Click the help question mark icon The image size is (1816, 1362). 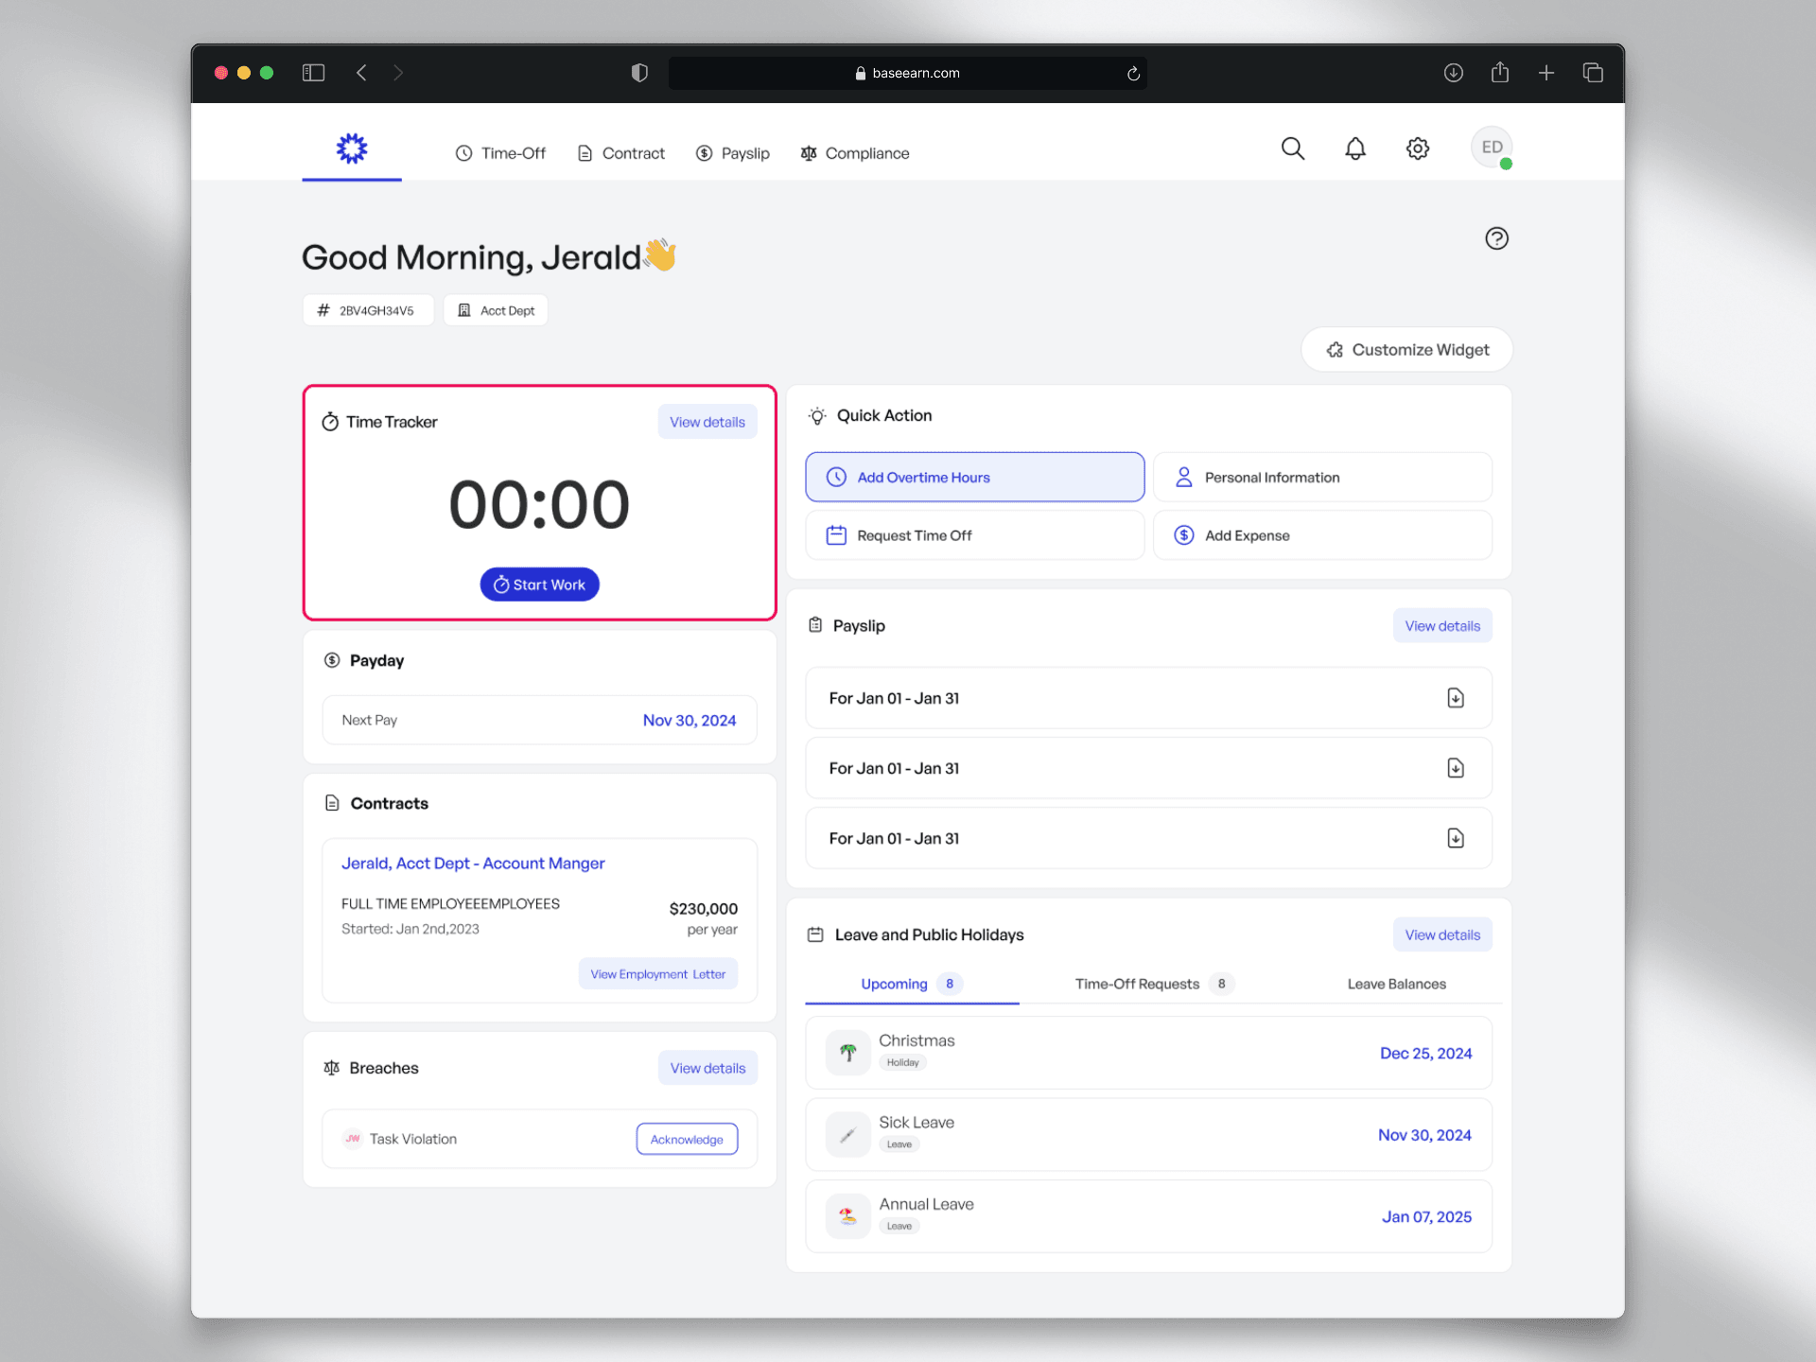point(1496,238)
